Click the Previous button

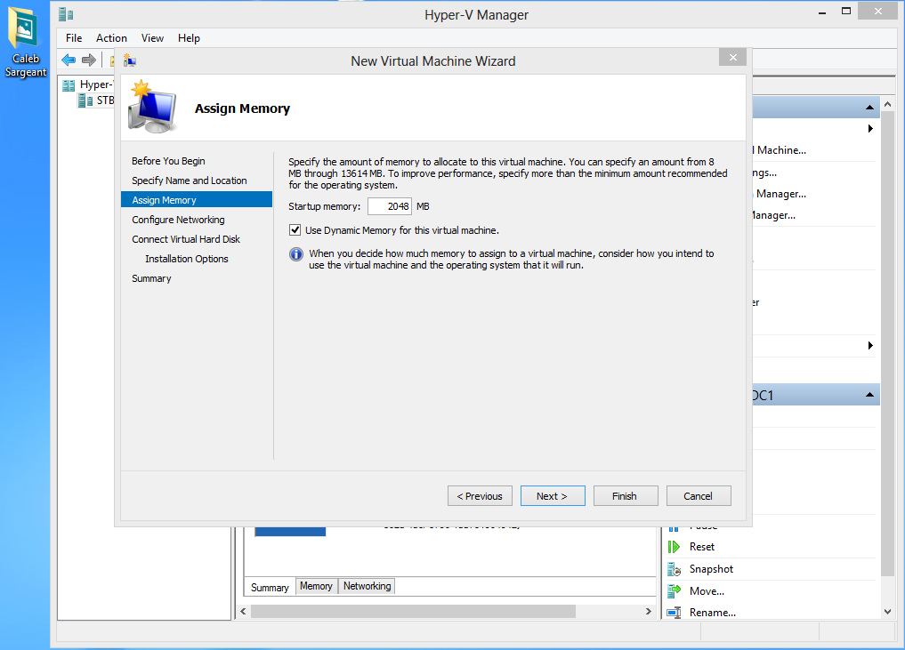coord(480,496)
